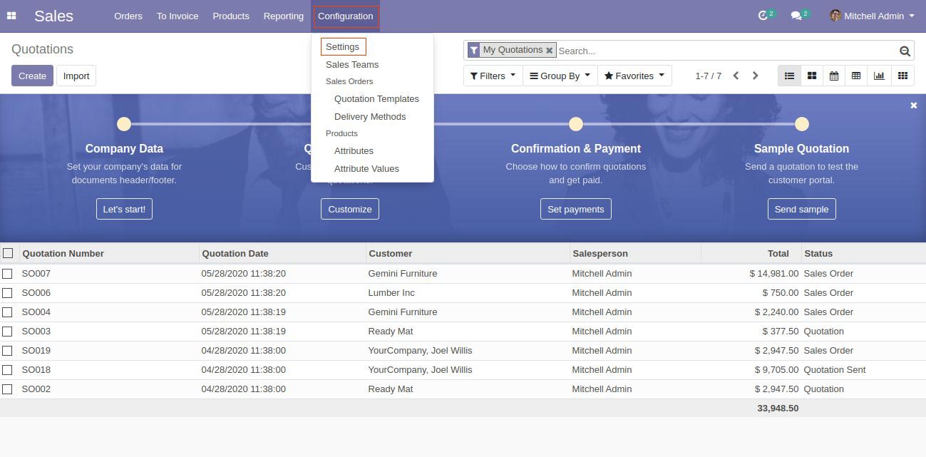Select the checkbox for SO018
This screenshot has height=457, width=926.
7,370
